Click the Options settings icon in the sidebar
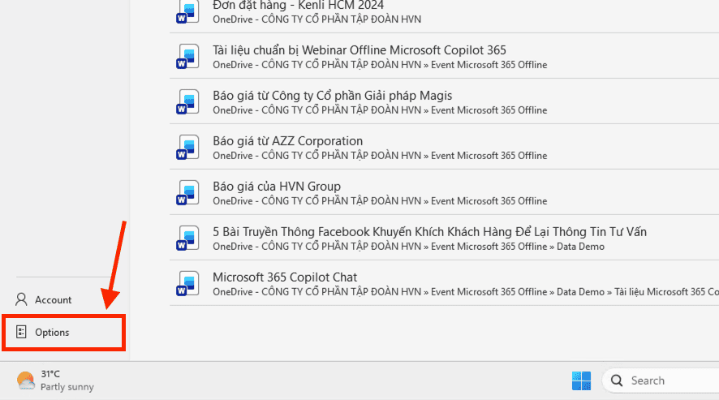Screen dimensions: 719x400 pos(22,332)
